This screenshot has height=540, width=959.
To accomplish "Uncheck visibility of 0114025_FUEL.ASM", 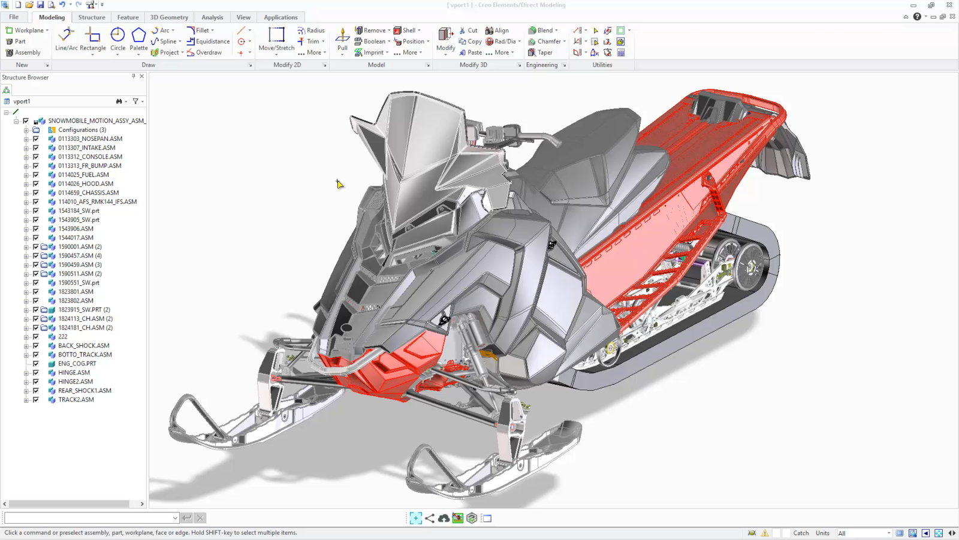I will point(36,174).
